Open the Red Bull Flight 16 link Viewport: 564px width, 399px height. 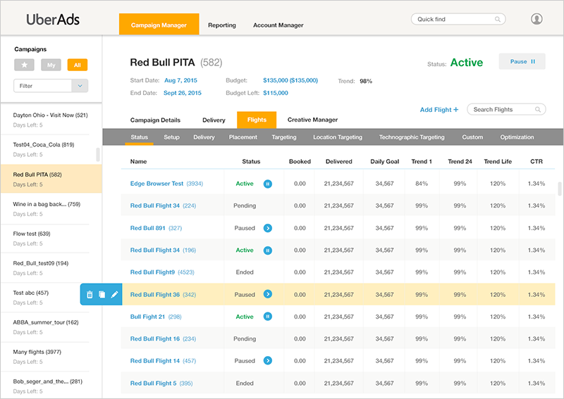[x=163, y=338]
